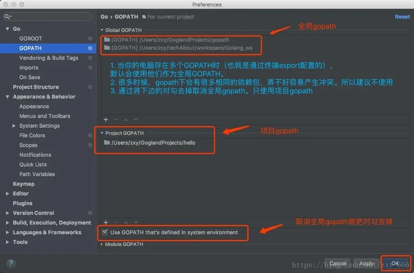414x273 pixels.
Task: Click the project-level icon beside GOROOT
Action: point(90,39)
